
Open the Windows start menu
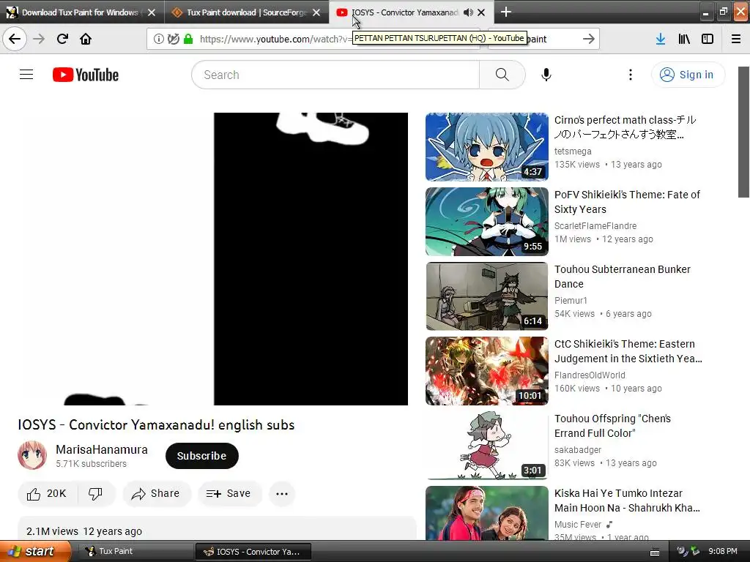[34, 551]
